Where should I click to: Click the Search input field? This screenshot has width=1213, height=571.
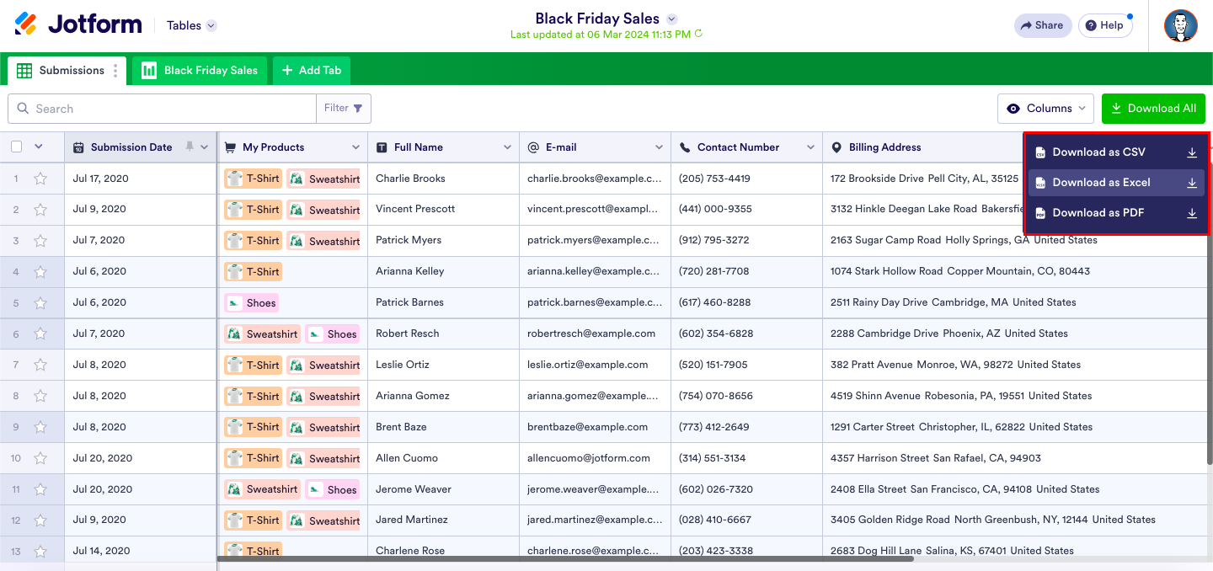pyautogui.click(x=162, y=109)
